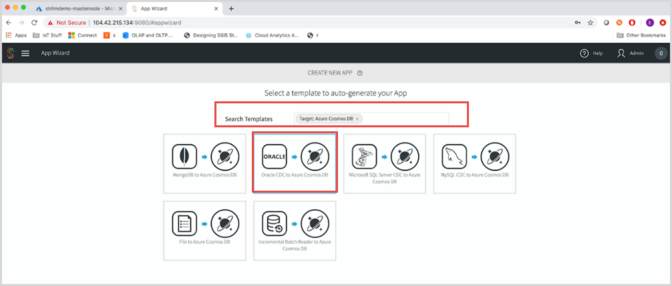
Task: Click the MongoDB leaf source icon
Action: pyautogui.click(x=184, y=157)
